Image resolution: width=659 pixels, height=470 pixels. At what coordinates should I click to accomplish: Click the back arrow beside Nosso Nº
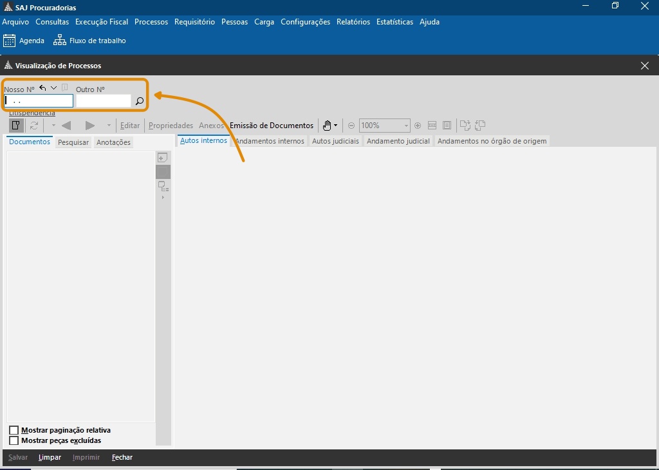pyautogui.click(x=42, y=88)
